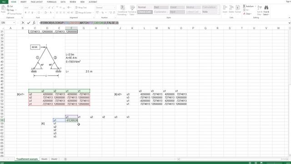This screenshot has width=291, height=164.
Task: Open the Sheet2 worksheet tab
Action: 54,159
